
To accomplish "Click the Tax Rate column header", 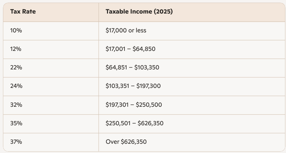I will click(x=23, y=12).
